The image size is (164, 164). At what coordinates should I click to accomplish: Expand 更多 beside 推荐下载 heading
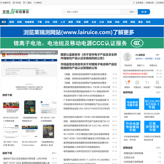click(x=54, y=95)
